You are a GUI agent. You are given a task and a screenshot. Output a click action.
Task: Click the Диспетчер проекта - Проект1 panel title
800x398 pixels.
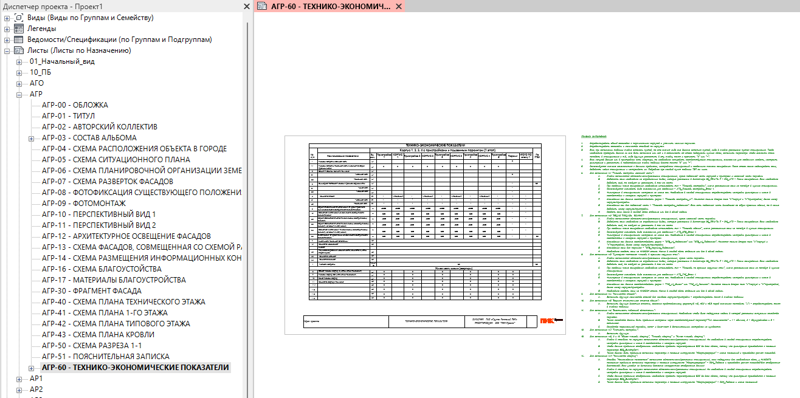coord(52,6)
